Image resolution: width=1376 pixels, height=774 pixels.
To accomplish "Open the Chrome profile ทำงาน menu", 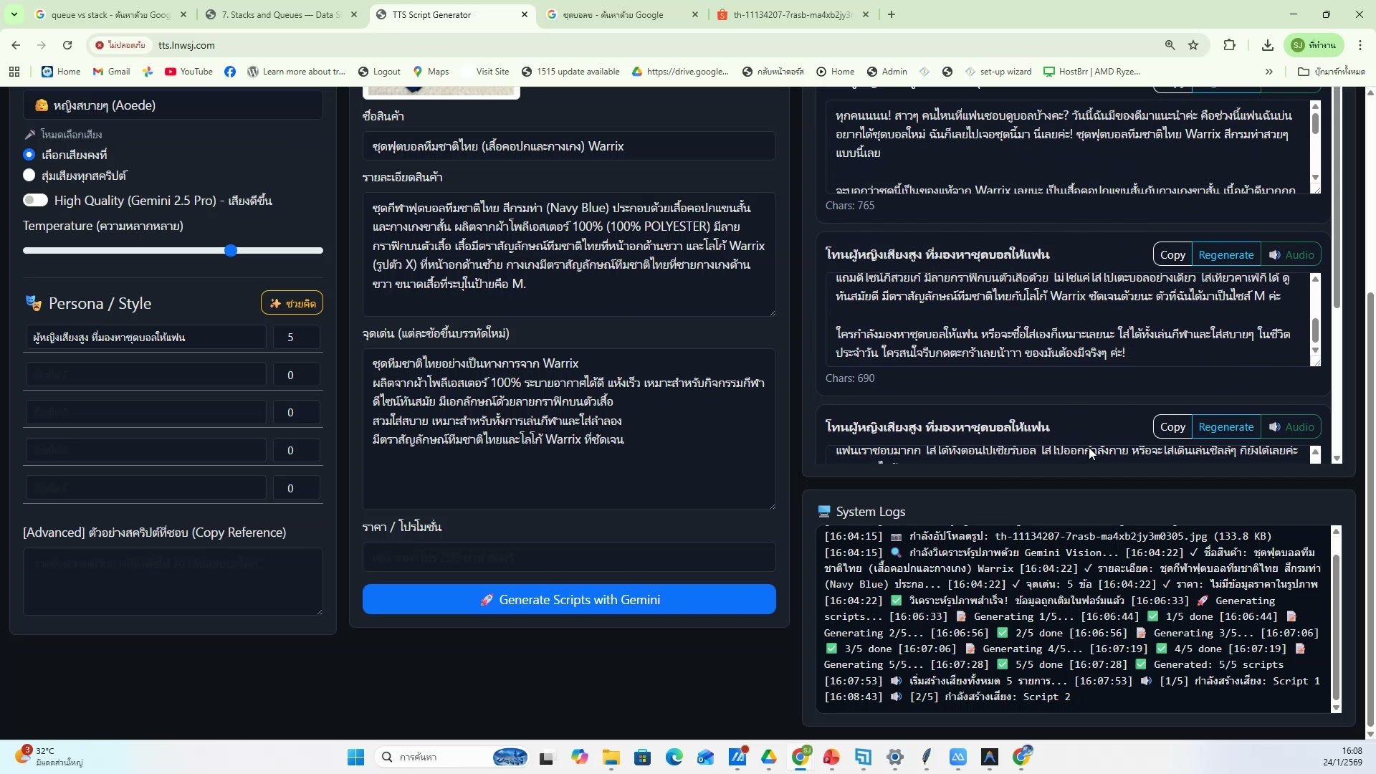I will click(x=1314, y=45).
